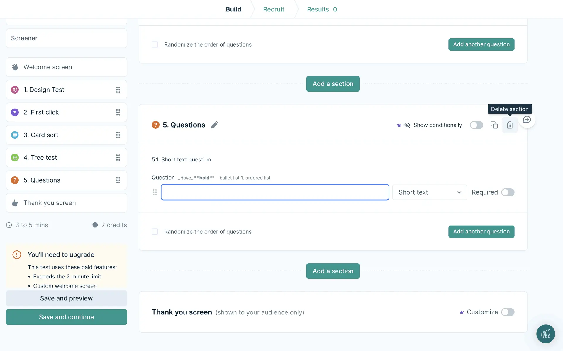
Task: Turn on the Required toggle
Action: 508,192
